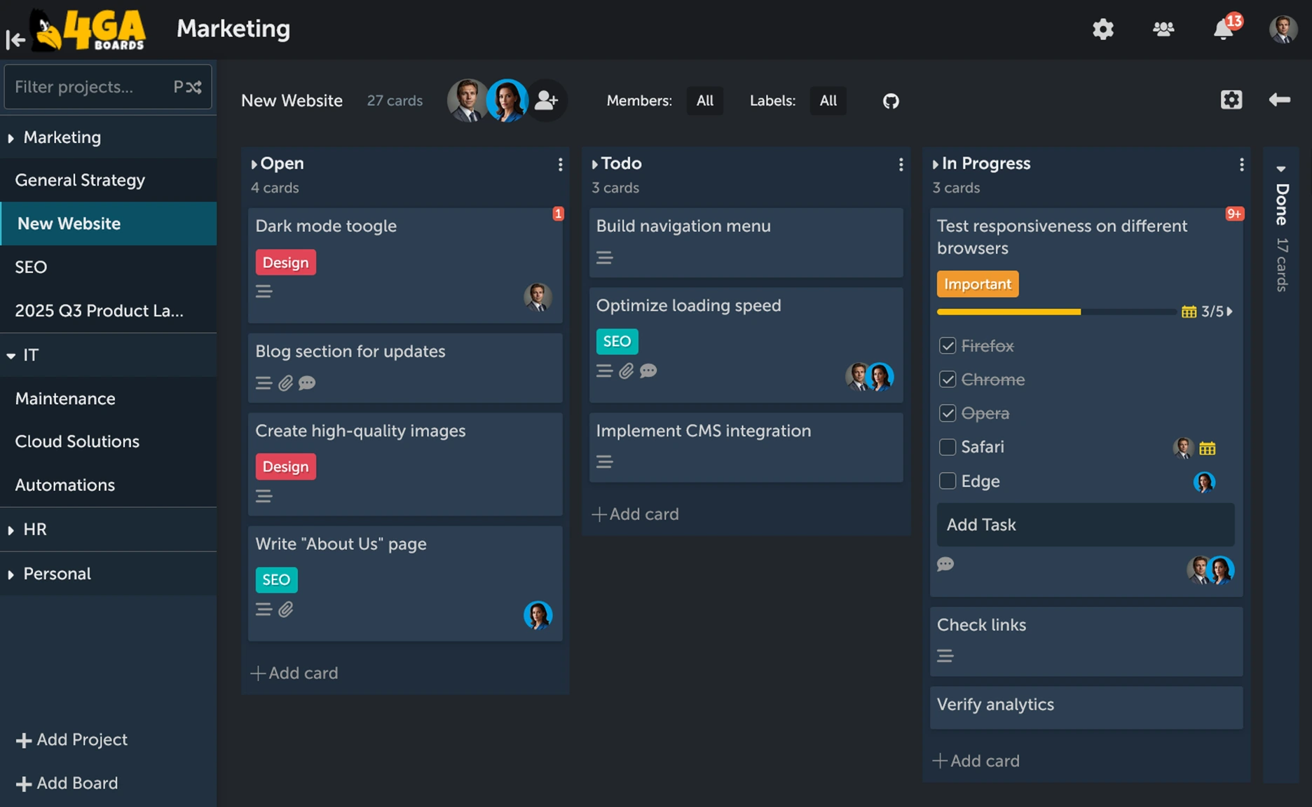
Task: Click the teams icon in the top bar
Action: coord(1163,29)
